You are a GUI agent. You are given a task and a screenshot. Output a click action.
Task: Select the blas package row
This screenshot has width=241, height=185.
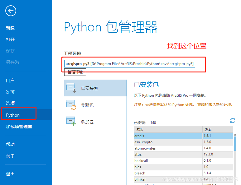184,167
